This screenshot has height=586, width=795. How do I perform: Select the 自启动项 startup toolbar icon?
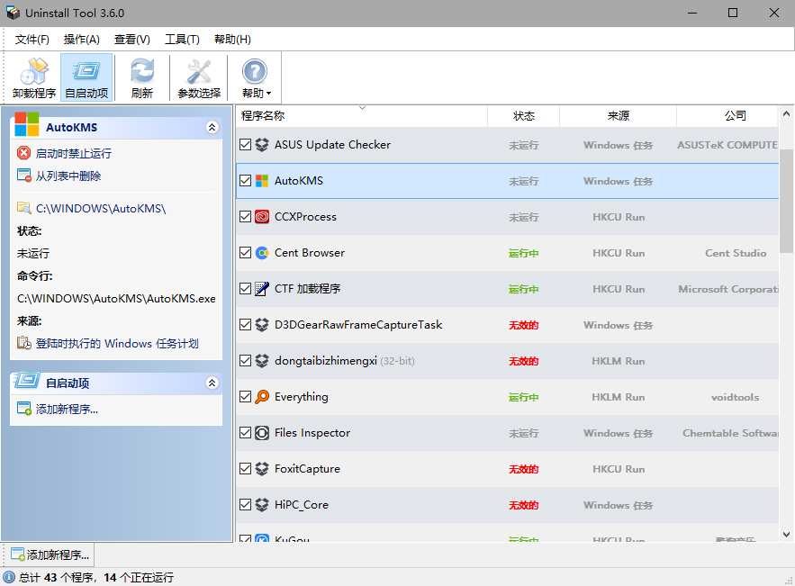[x=86, y=77]
